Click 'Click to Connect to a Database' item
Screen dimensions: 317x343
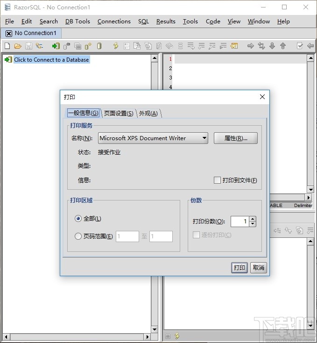pos(51,59)
